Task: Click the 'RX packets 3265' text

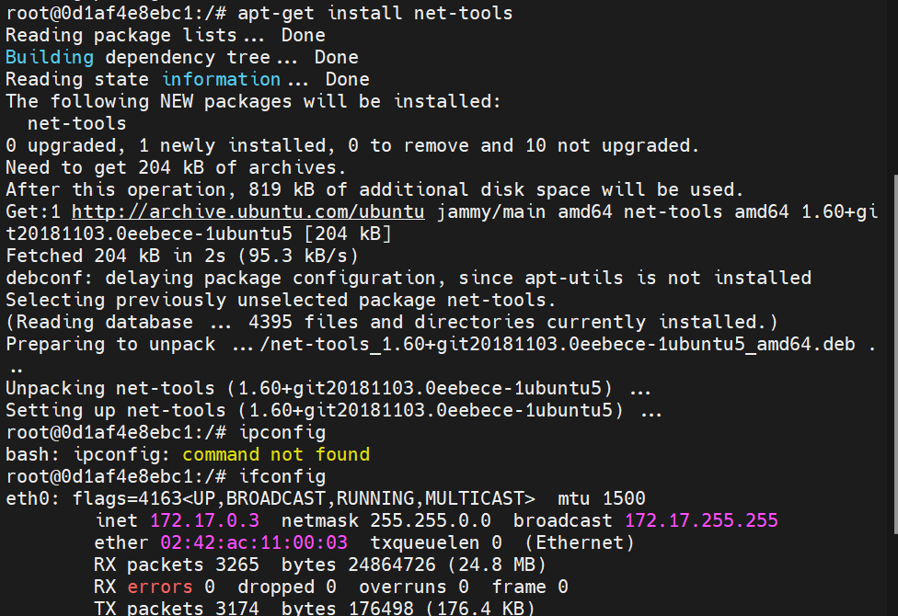Action: pyautogui.click(x=177, y=565)
